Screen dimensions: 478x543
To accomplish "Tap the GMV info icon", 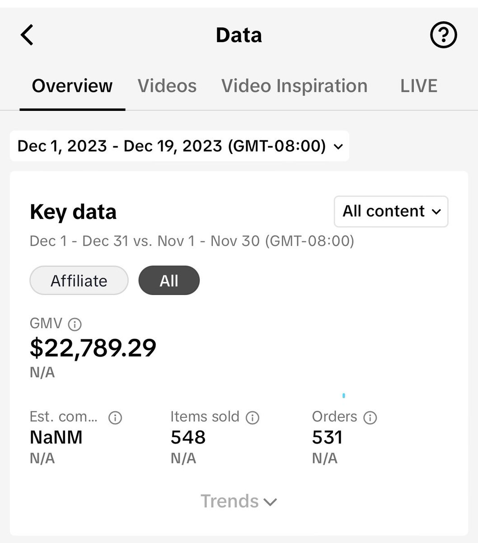I will (x=75, y=324).
